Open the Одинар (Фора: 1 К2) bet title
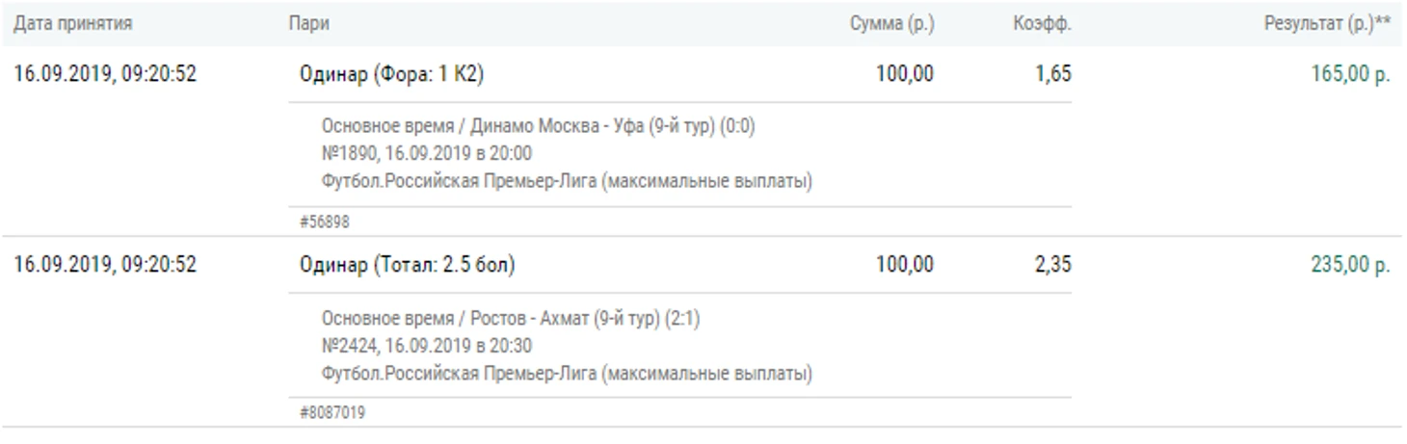Viewport: 1407px width, 444px height. (x=399, y=74)
